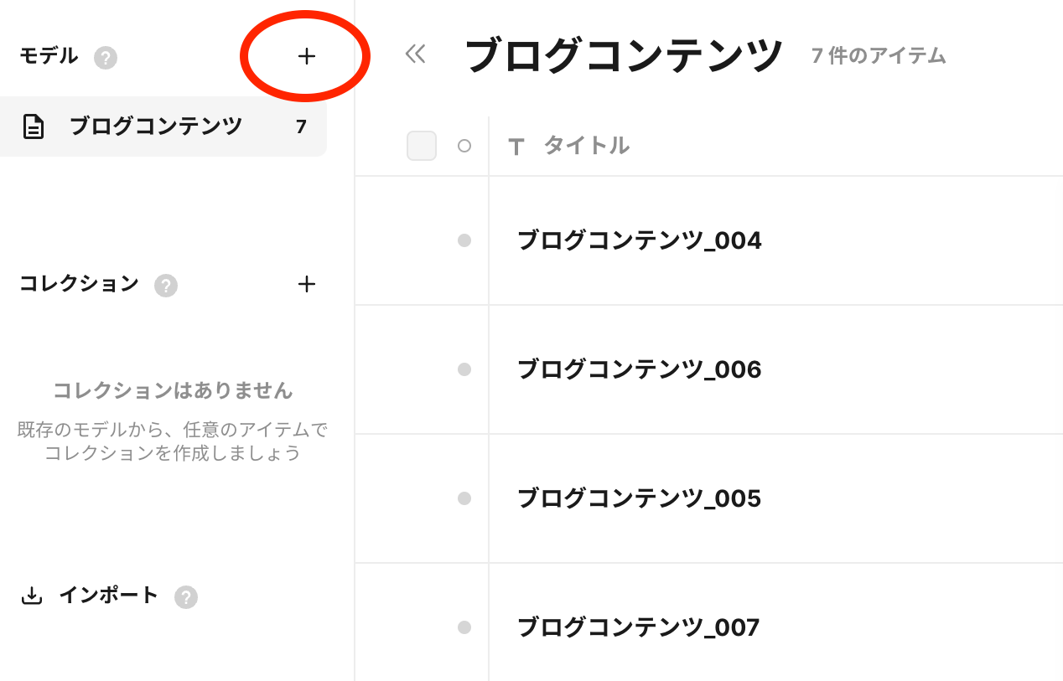Open help icon next to コレクション
The image size is (1063, 681).
point(166,286)
